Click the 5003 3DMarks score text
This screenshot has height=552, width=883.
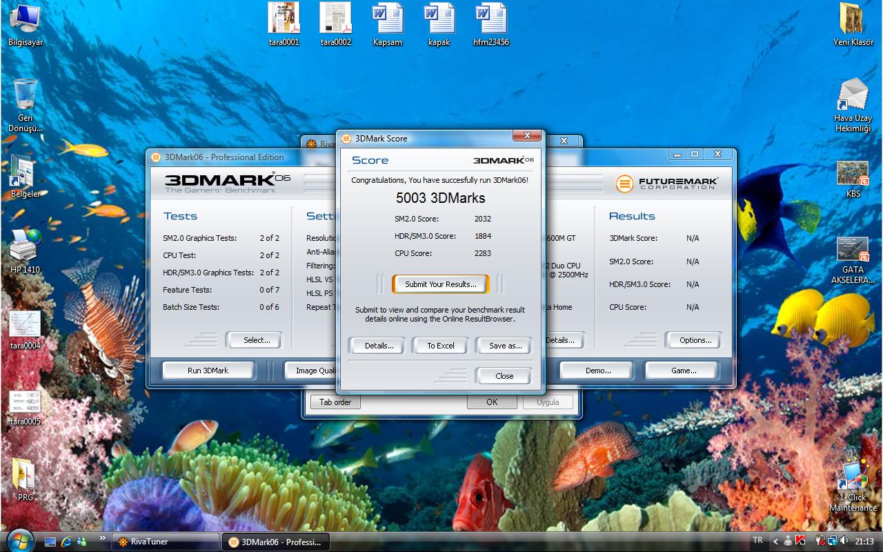440,198
